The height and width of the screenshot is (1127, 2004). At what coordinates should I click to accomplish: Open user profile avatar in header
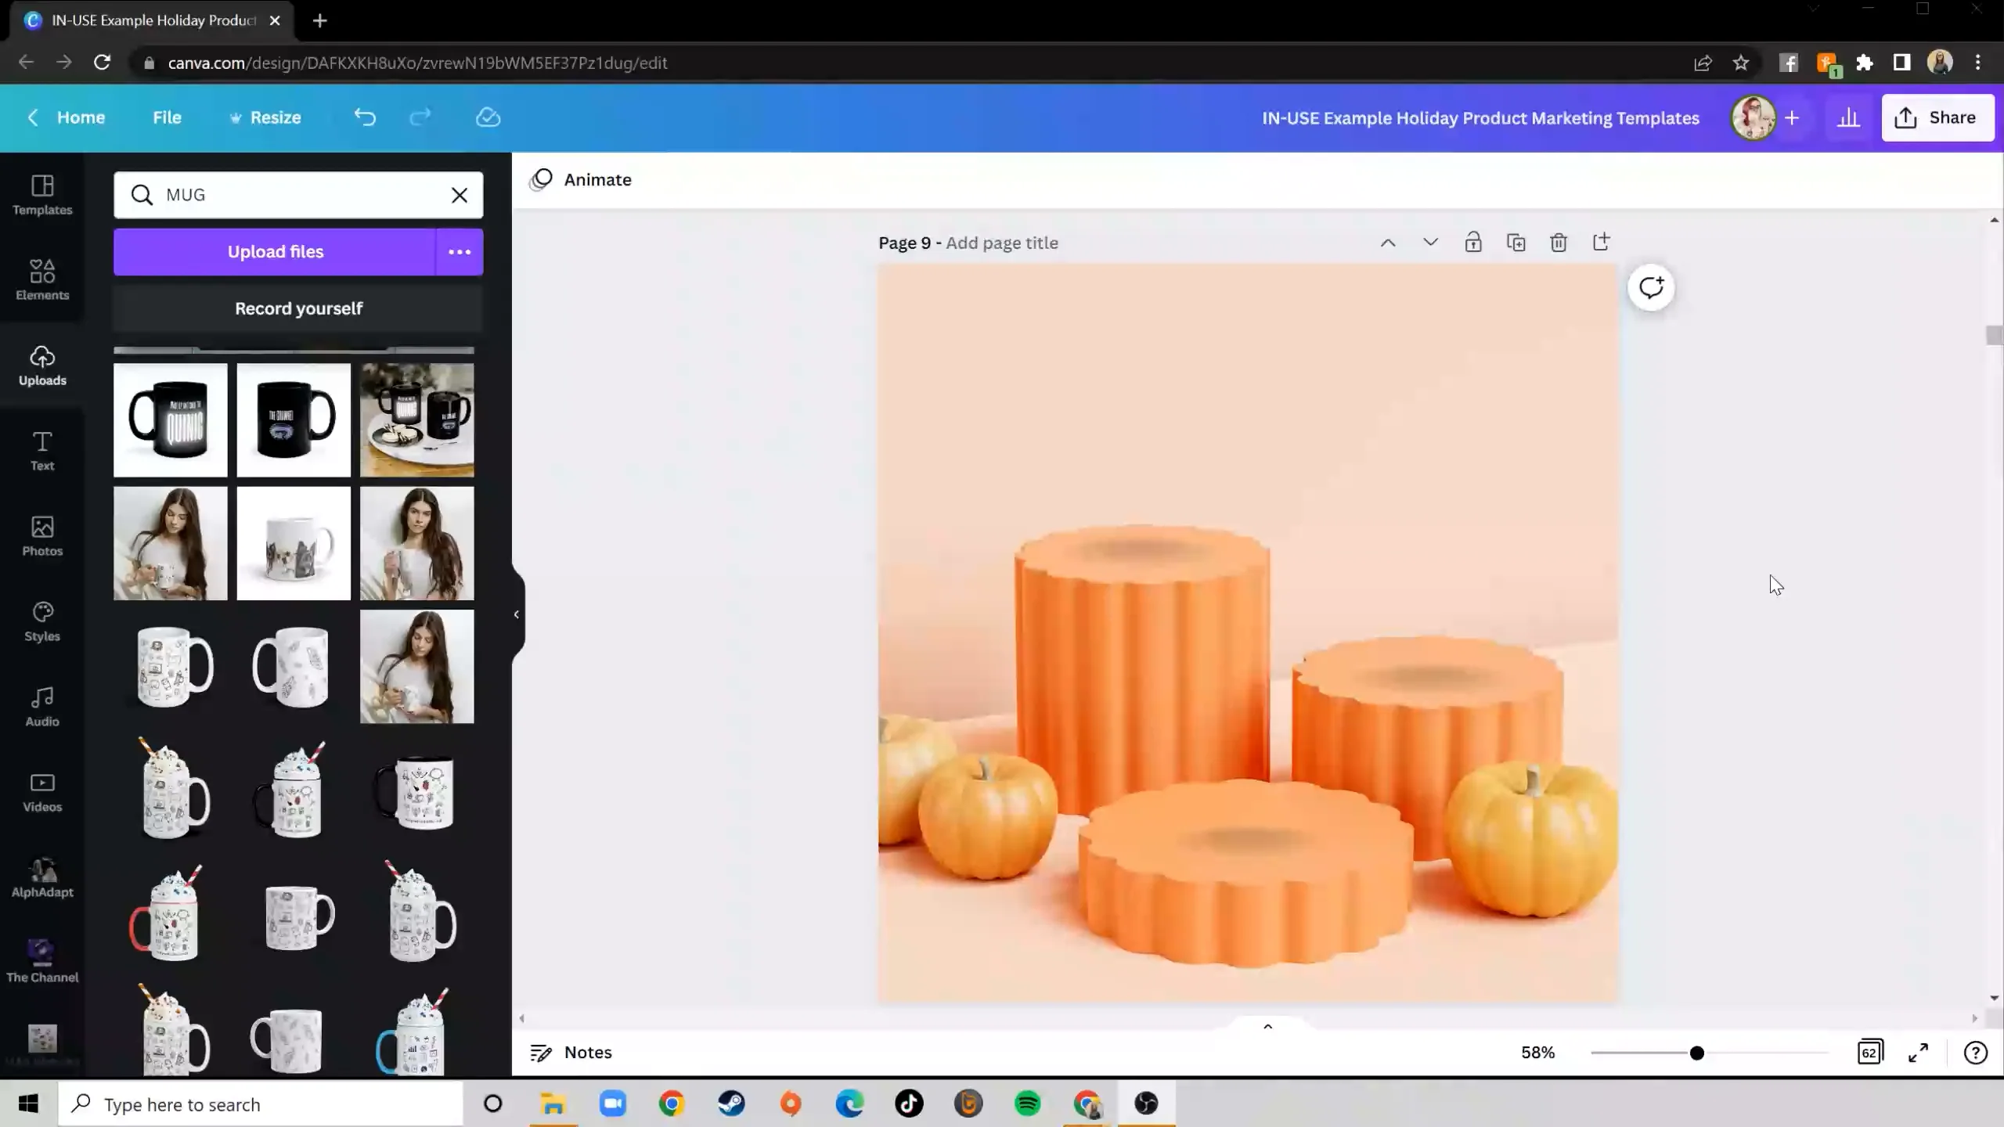1753,117
